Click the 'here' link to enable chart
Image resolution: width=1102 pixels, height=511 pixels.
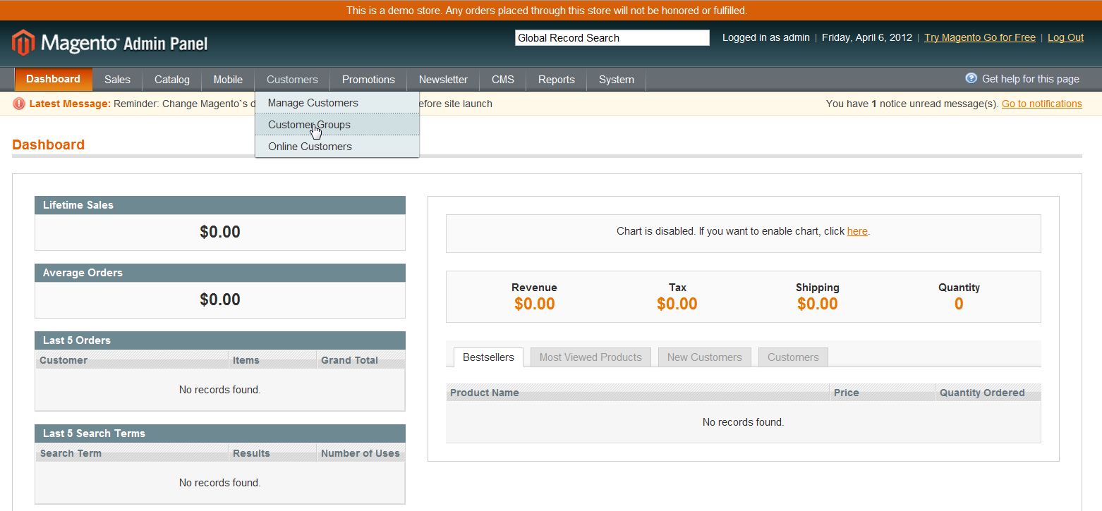click(x=857, y=231)
